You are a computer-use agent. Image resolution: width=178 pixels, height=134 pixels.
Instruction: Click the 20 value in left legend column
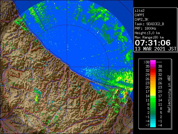pos(148,87)
